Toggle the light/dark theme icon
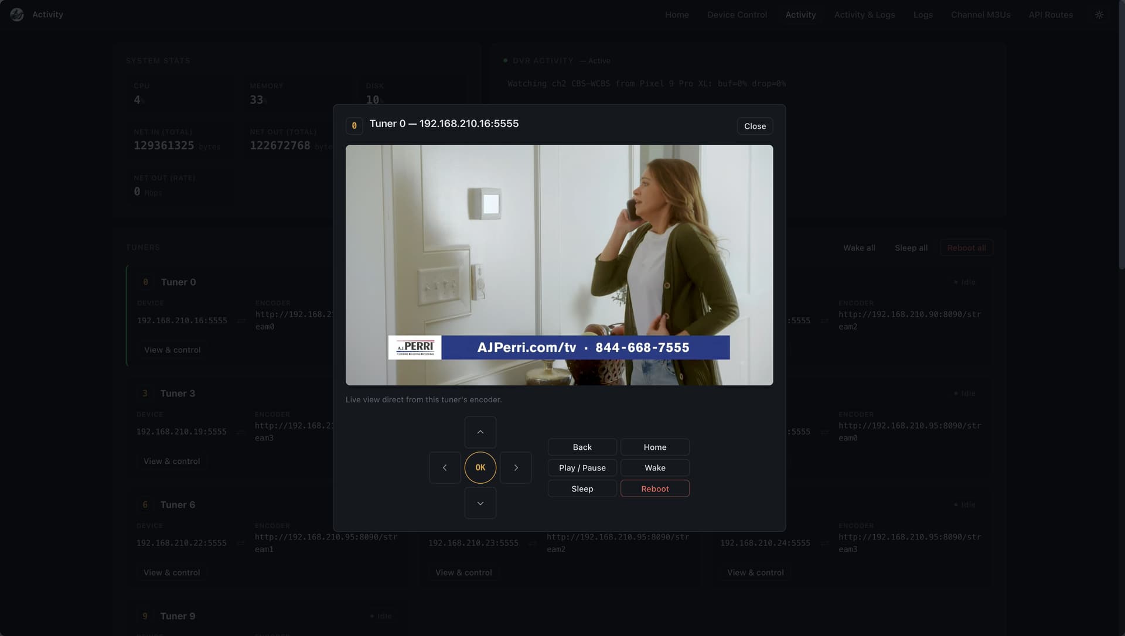Screen dimensions: 1125x636 coord(1099,15)
